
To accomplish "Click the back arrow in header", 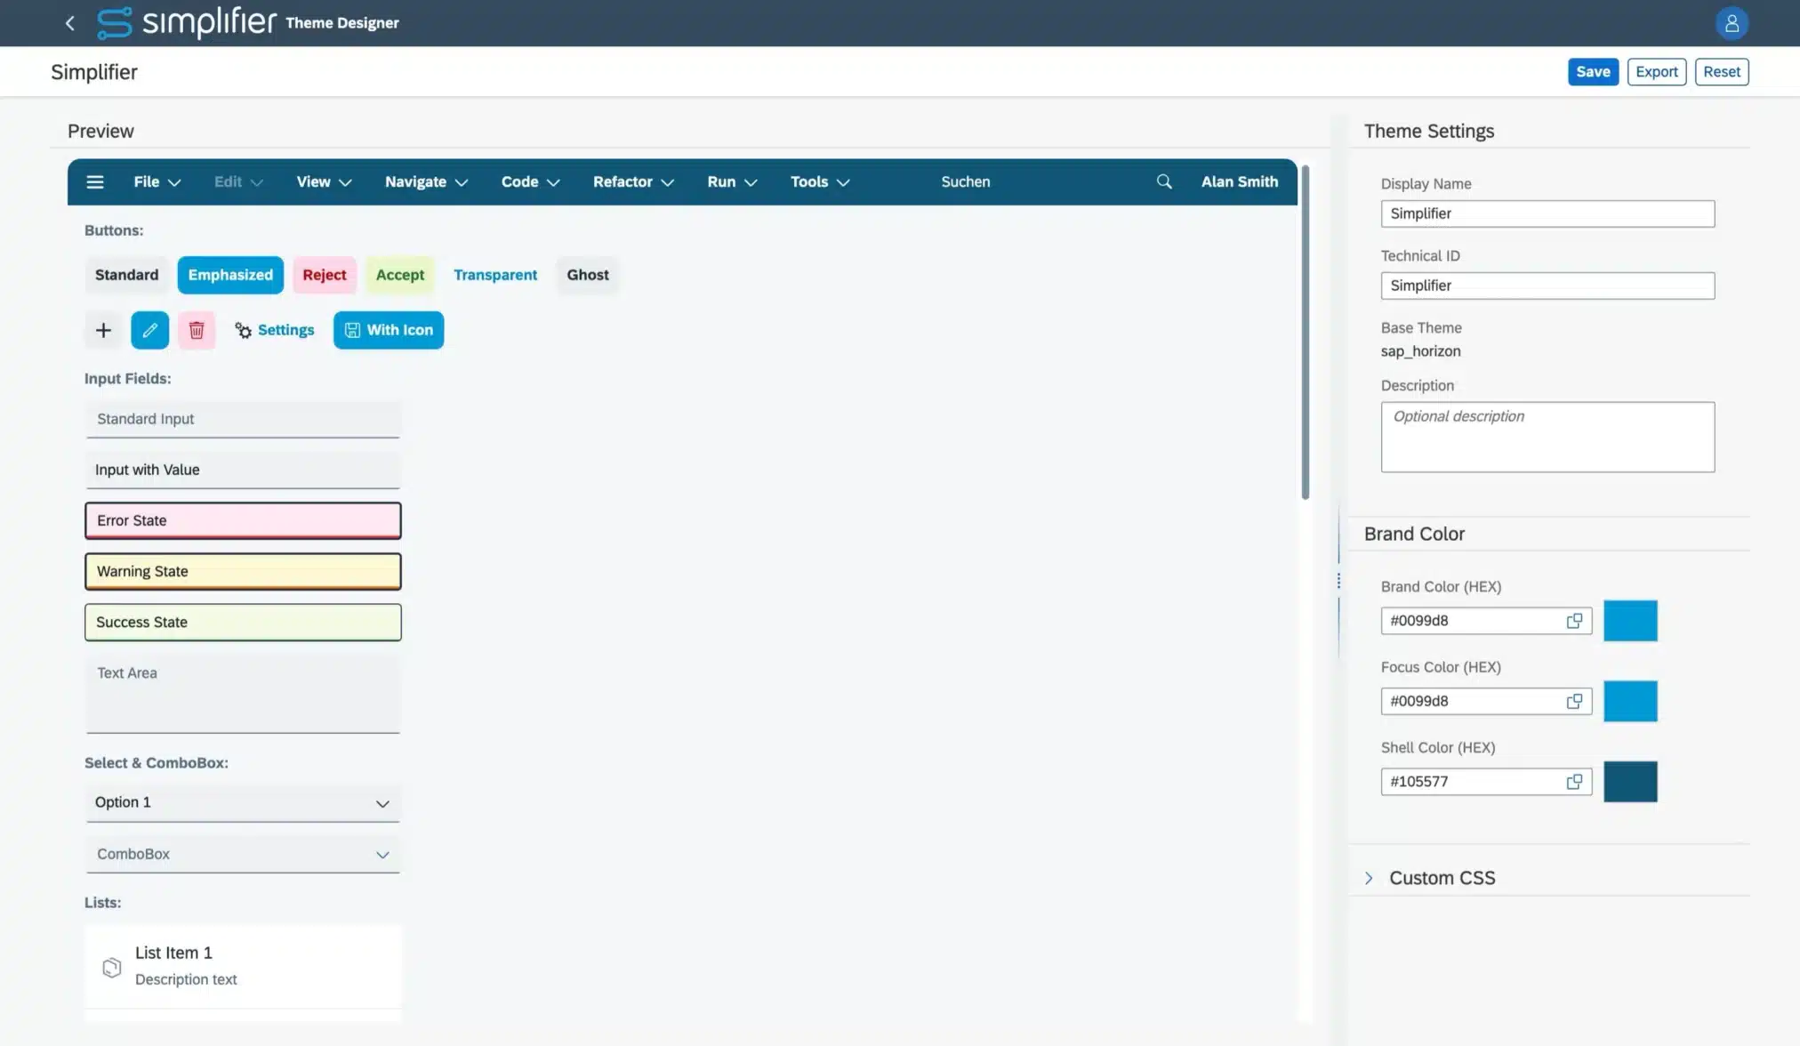I will [70, 23].
